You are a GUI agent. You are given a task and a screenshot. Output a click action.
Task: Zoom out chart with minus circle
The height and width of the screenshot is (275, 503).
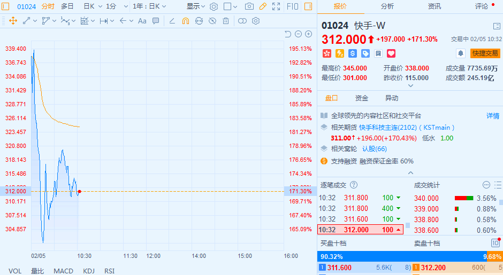pos(299,34)
